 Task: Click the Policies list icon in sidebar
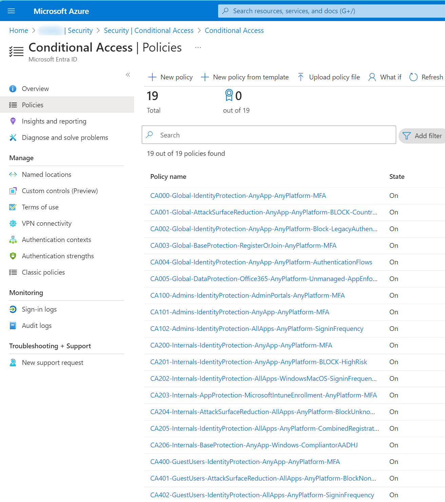click(13, 105)
